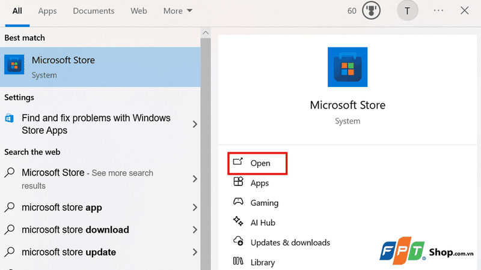Click the Gaming controller icon
This screenshot has height=270, width=481.
tap(238, 202)
